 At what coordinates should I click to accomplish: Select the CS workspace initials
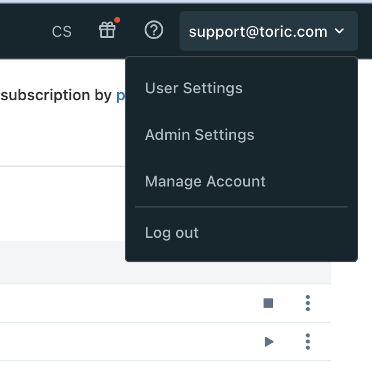click(x=62, y=31)
